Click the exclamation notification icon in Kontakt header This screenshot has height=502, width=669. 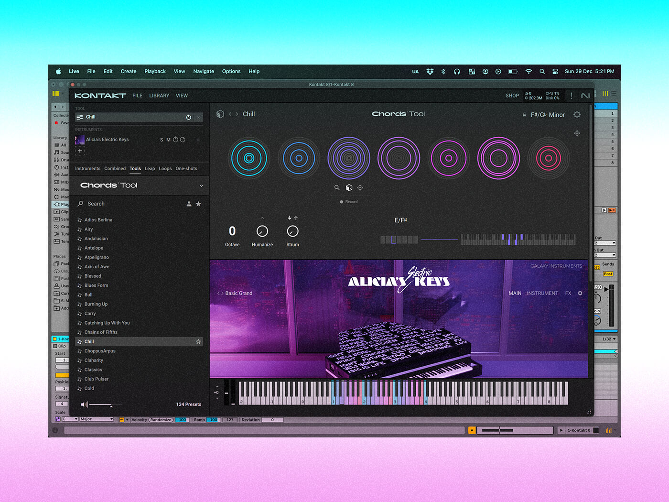point(571,96)
